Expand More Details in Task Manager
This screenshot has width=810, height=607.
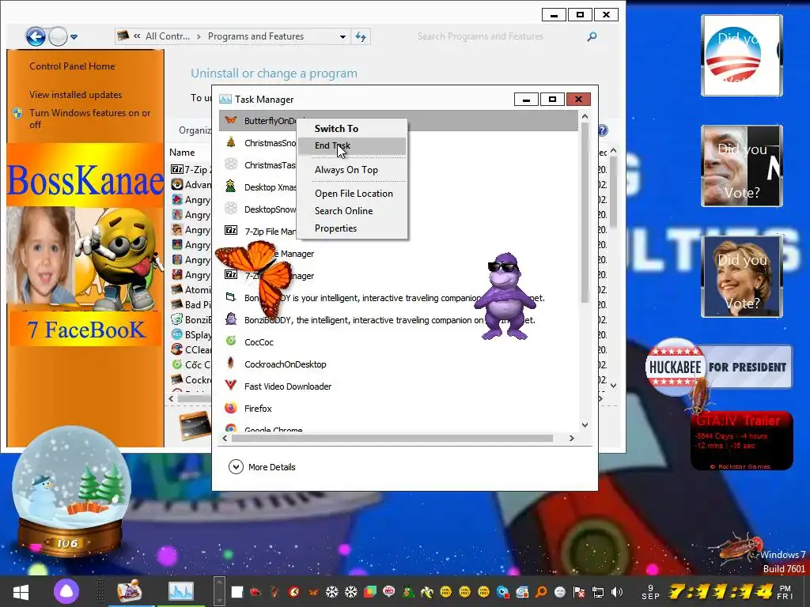pyautogui.click(x=262, y=467)
